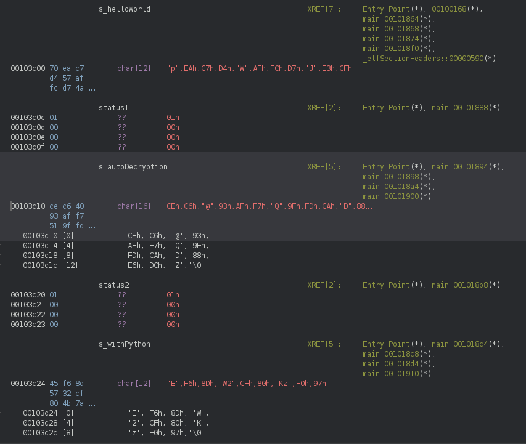Click XREF[7]: header for s_helloWorld
The width and height of the screenshot is (526, 444).
pos(324,9)
